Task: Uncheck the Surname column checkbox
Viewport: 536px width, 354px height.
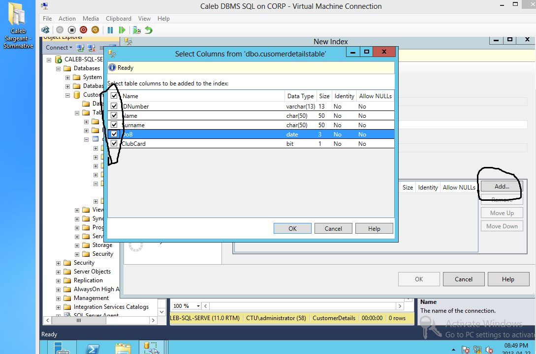Action: (114, 125)
